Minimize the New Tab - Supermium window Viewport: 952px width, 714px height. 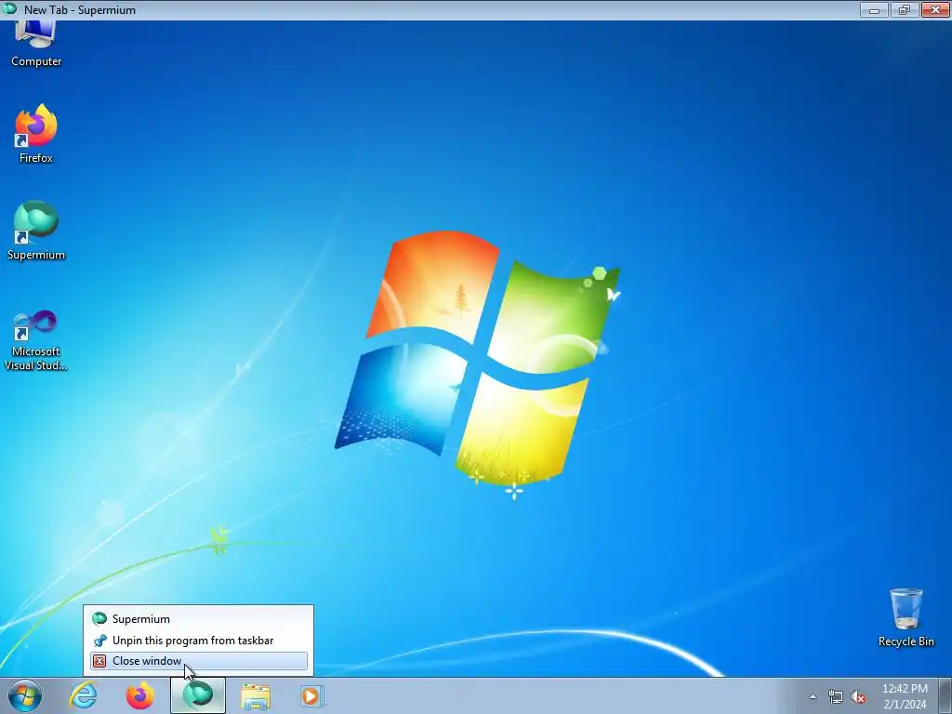pyautogui.click(x=874, y=9)
